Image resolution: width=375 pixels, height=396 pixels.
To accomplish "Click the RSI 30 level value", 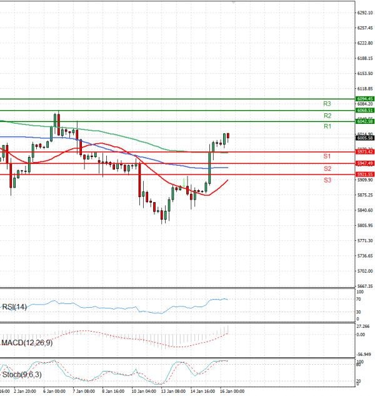I will click(x=358, y=312).
